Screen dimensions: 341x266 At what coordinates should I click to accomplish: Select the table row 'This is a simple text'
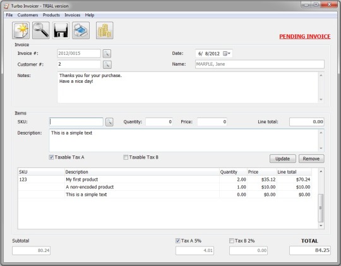point(165,195)
